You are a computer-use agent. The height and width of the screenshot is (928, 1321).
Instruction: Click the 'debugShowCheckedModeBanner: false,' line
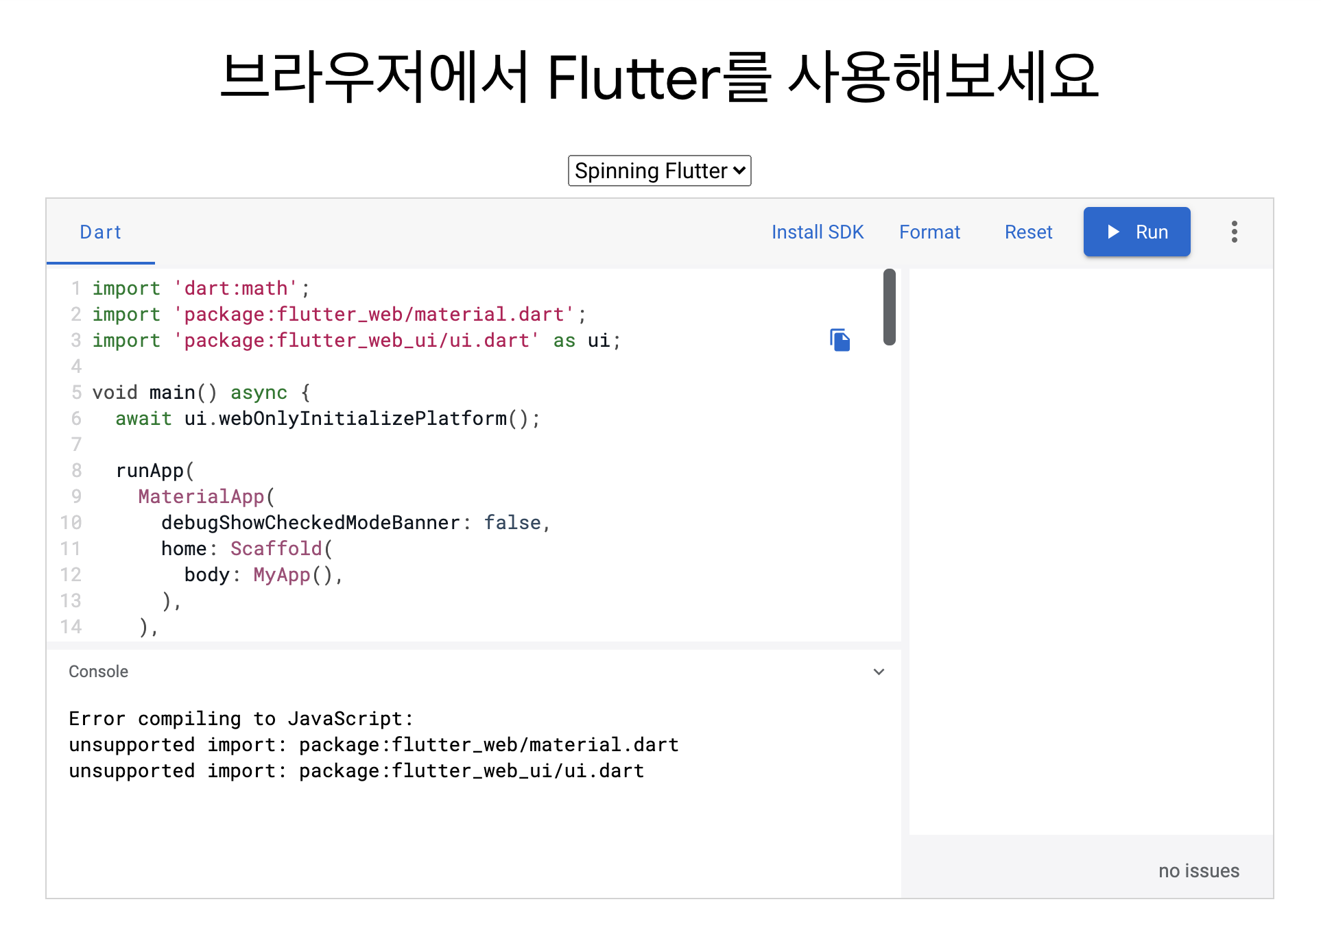tap(356, 523)
